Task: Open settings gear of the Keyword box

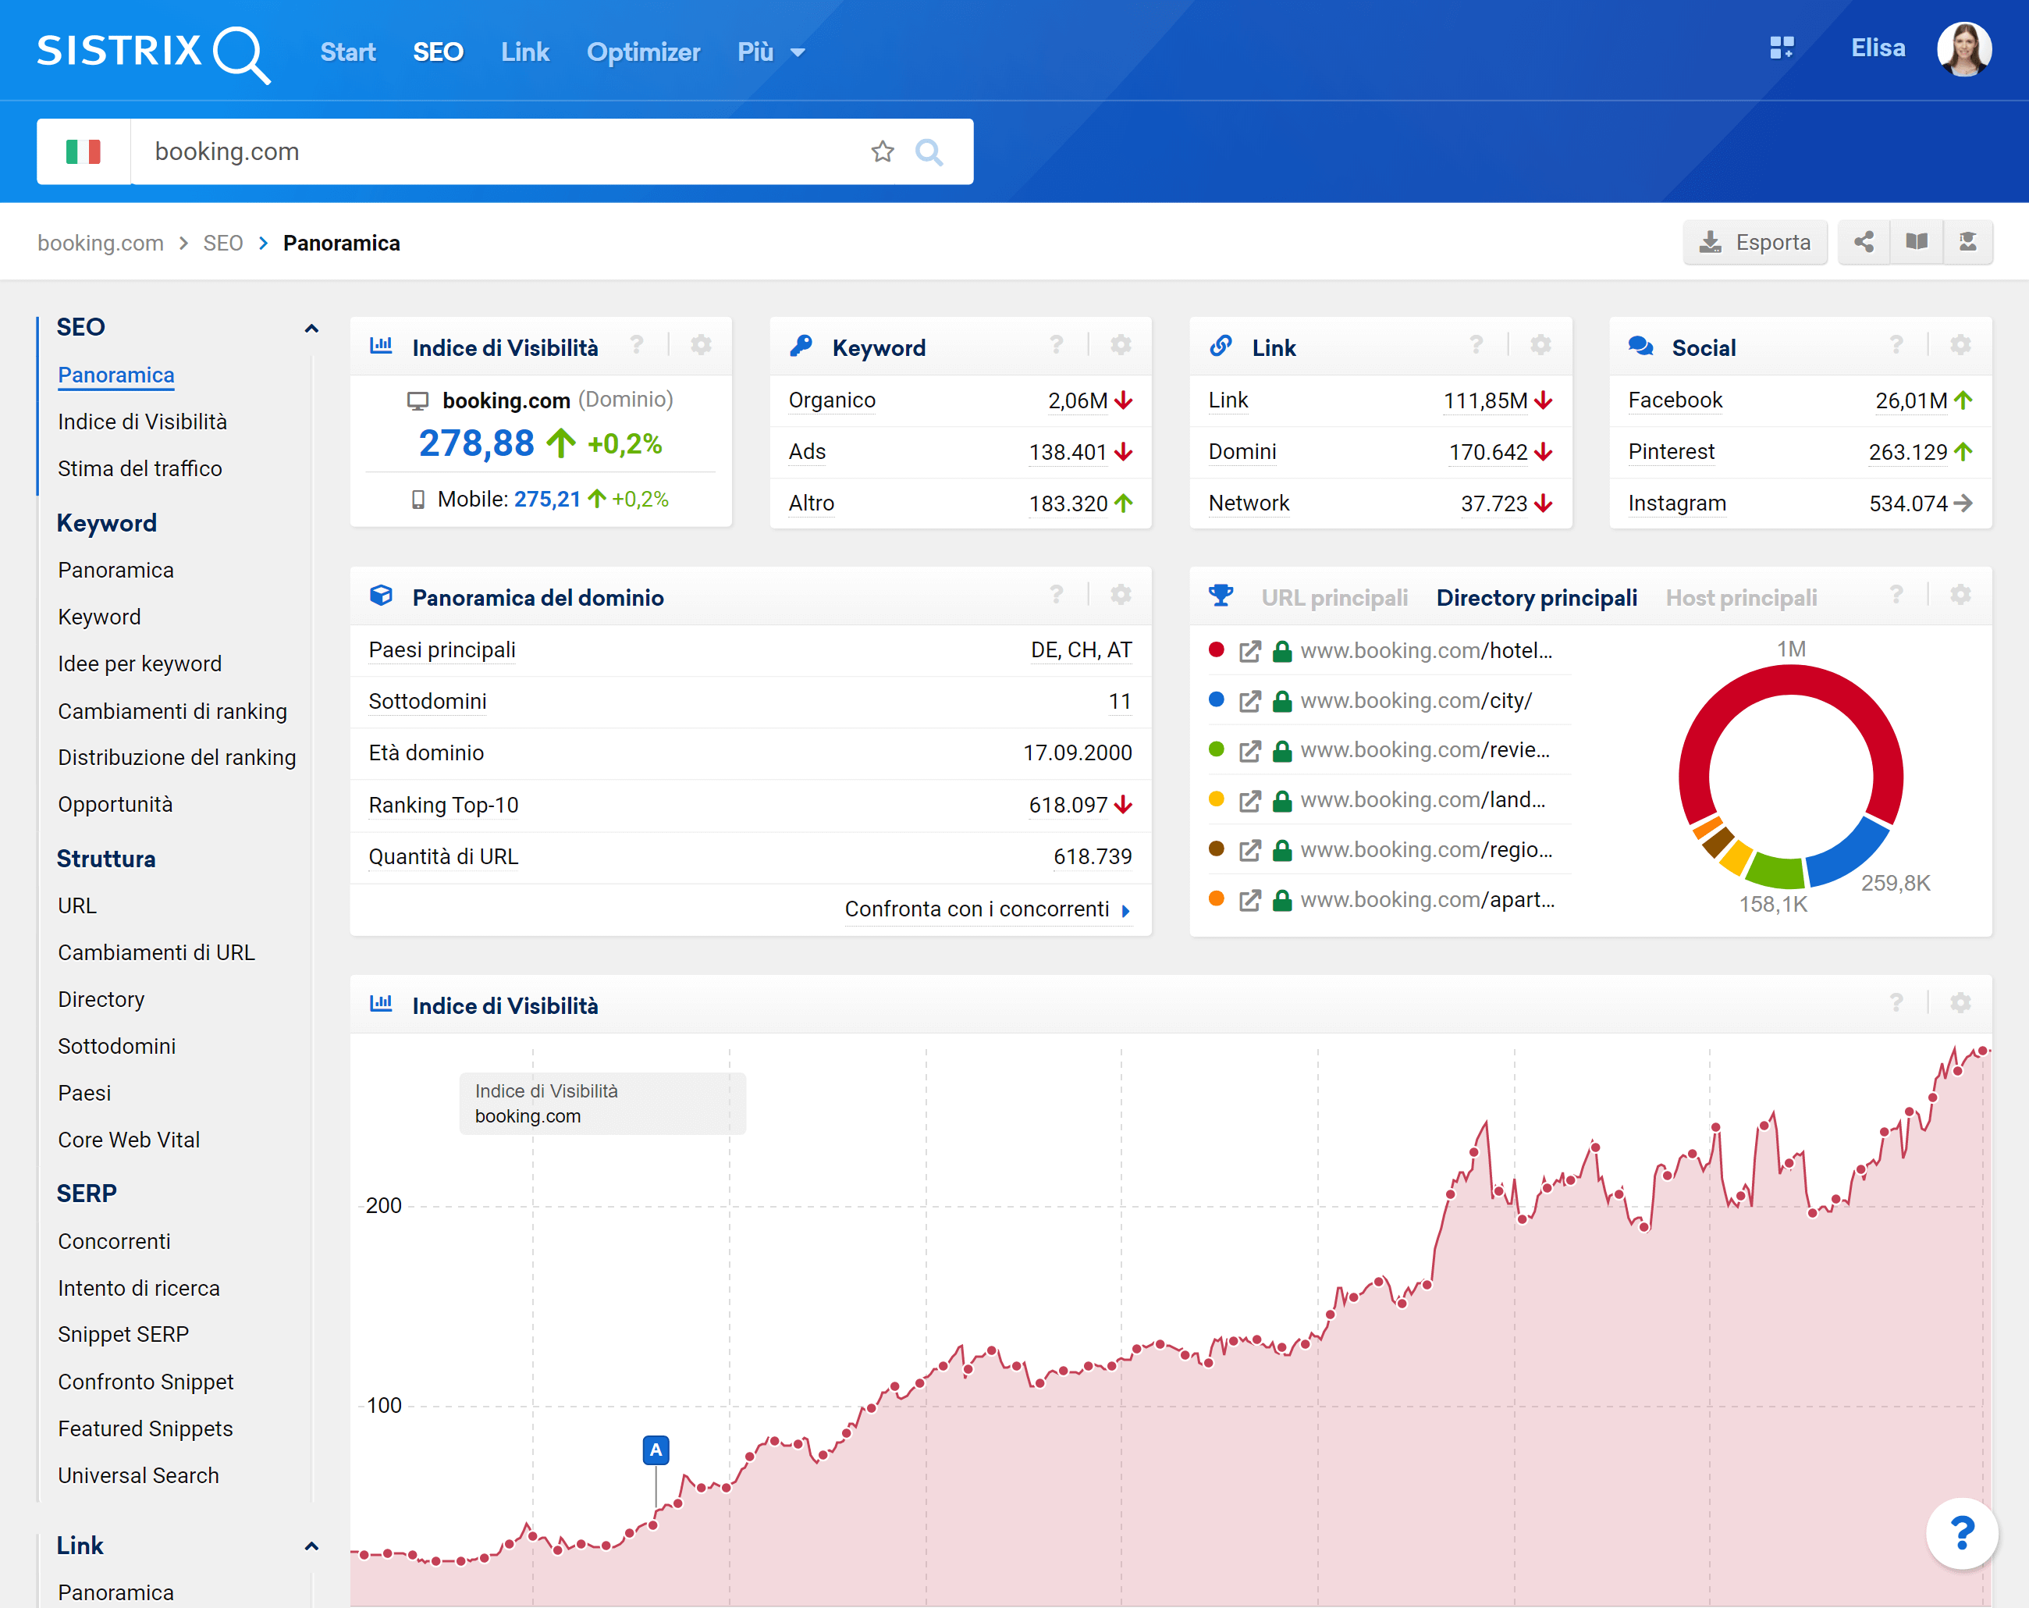Action: click(1121, 346)
